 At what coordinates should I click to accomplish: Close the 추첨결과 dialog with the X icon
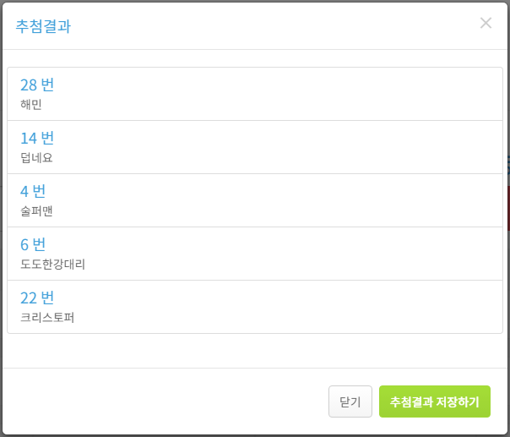coord(486,23)
